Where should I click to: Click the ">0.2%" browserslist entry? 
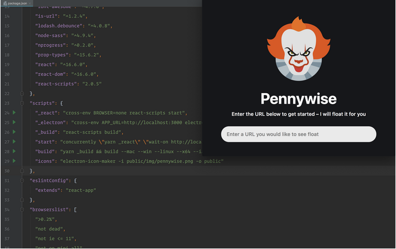pos(45,219)
